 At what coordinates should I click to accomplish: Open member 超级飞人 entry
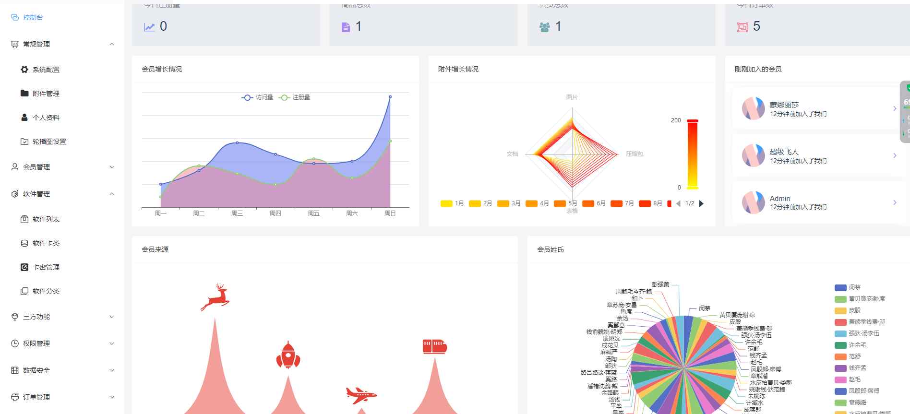tap(816, 156)
